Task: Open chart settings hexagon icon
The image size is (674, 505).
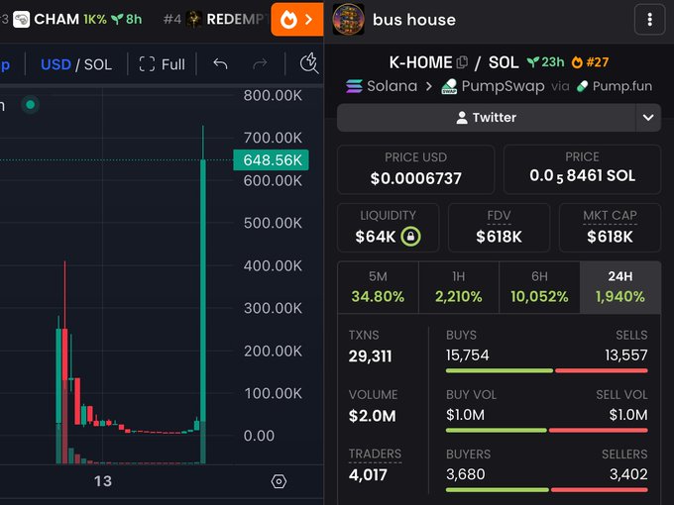Action: [x=279, y=481]
